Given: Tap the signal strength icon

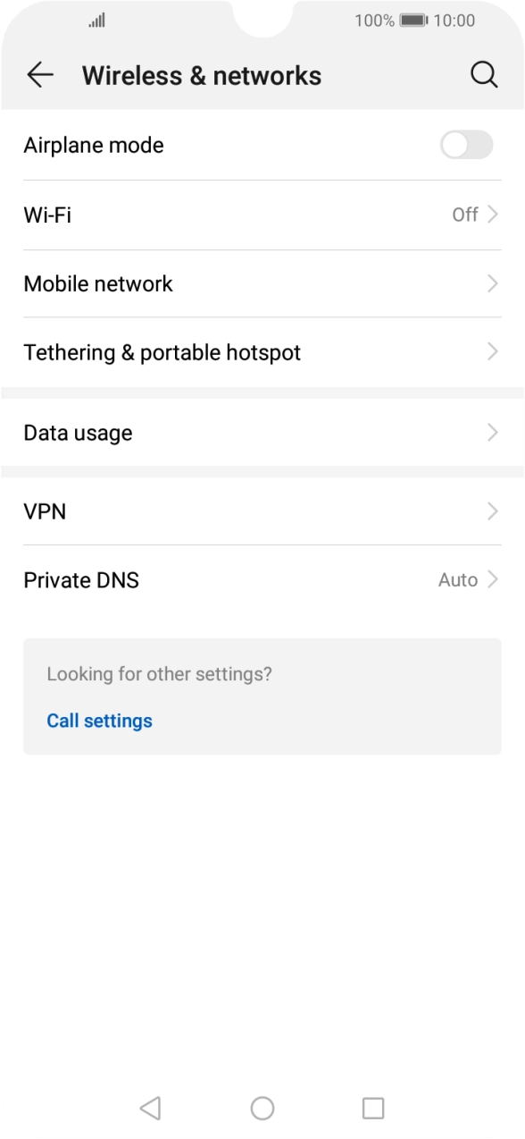Looking at the screenshot, I should coord(97,20).
